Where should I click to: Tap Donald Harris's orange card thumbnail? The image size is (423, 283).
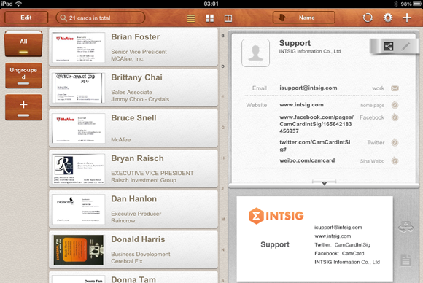[x=79, y=250]
